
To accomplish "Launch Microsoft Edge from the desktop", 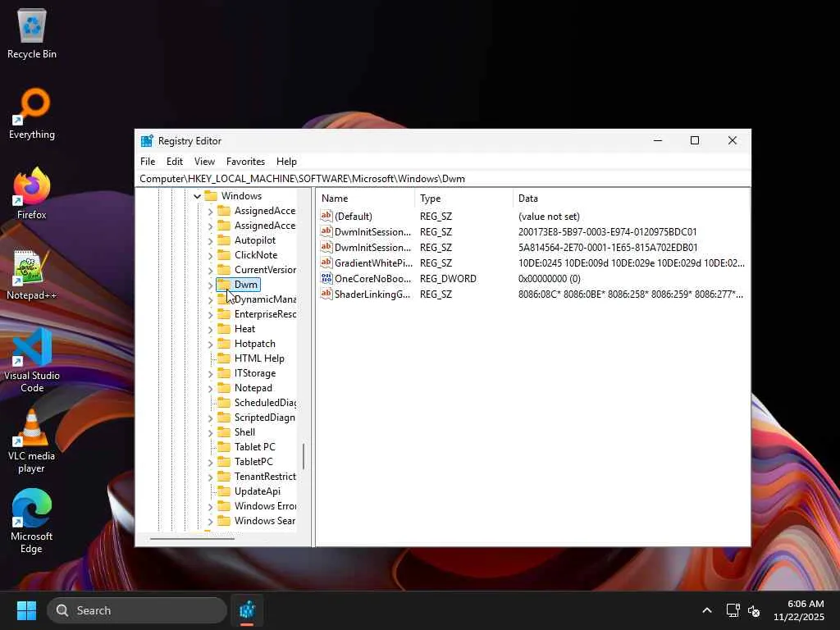I will tap(32, 521).
